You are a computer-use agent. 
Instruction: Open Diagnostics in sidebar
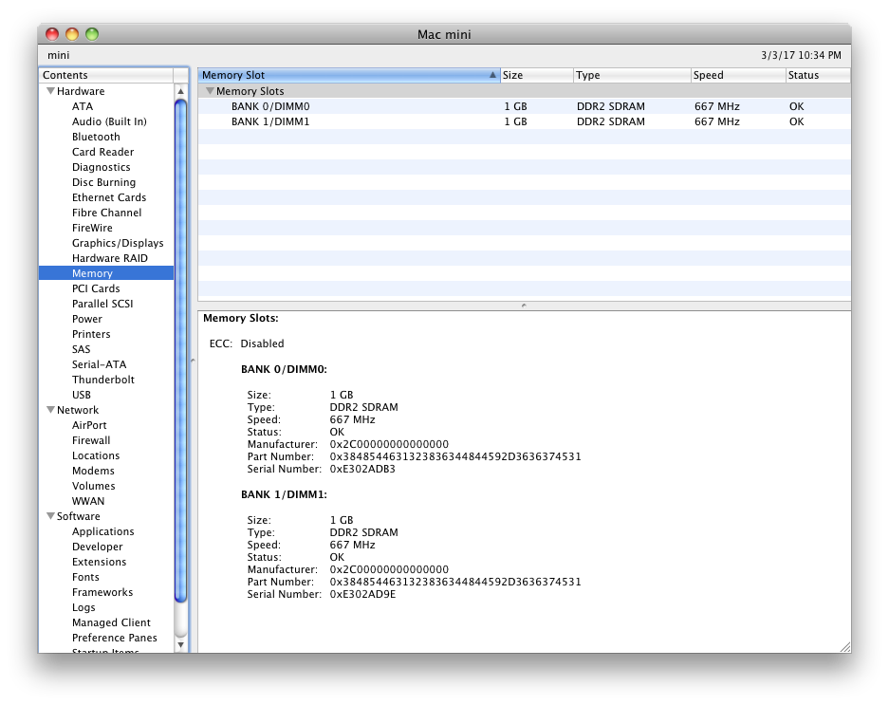coord(101,167)
